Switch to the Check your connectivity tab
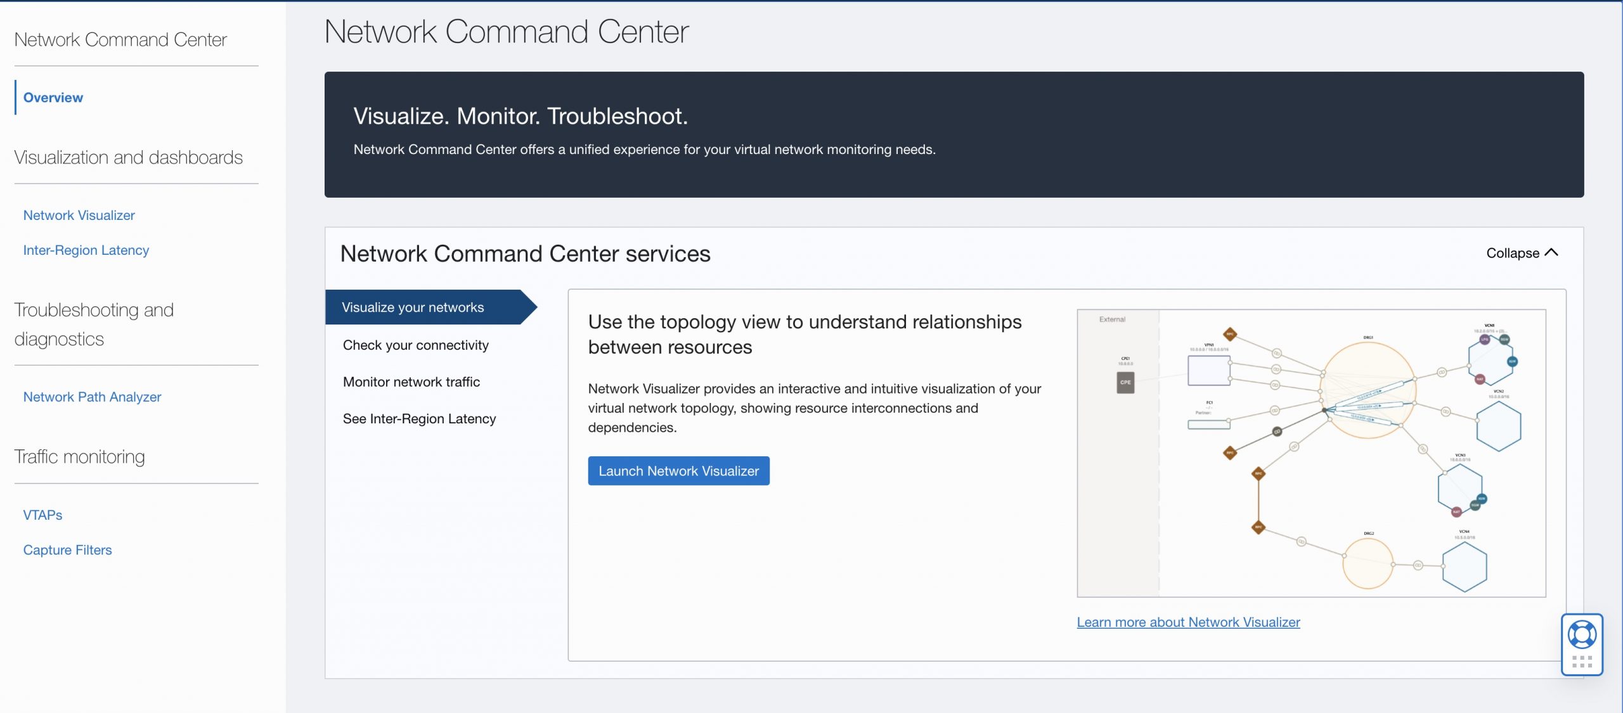 pyautogui.click(x=415, y=345)
